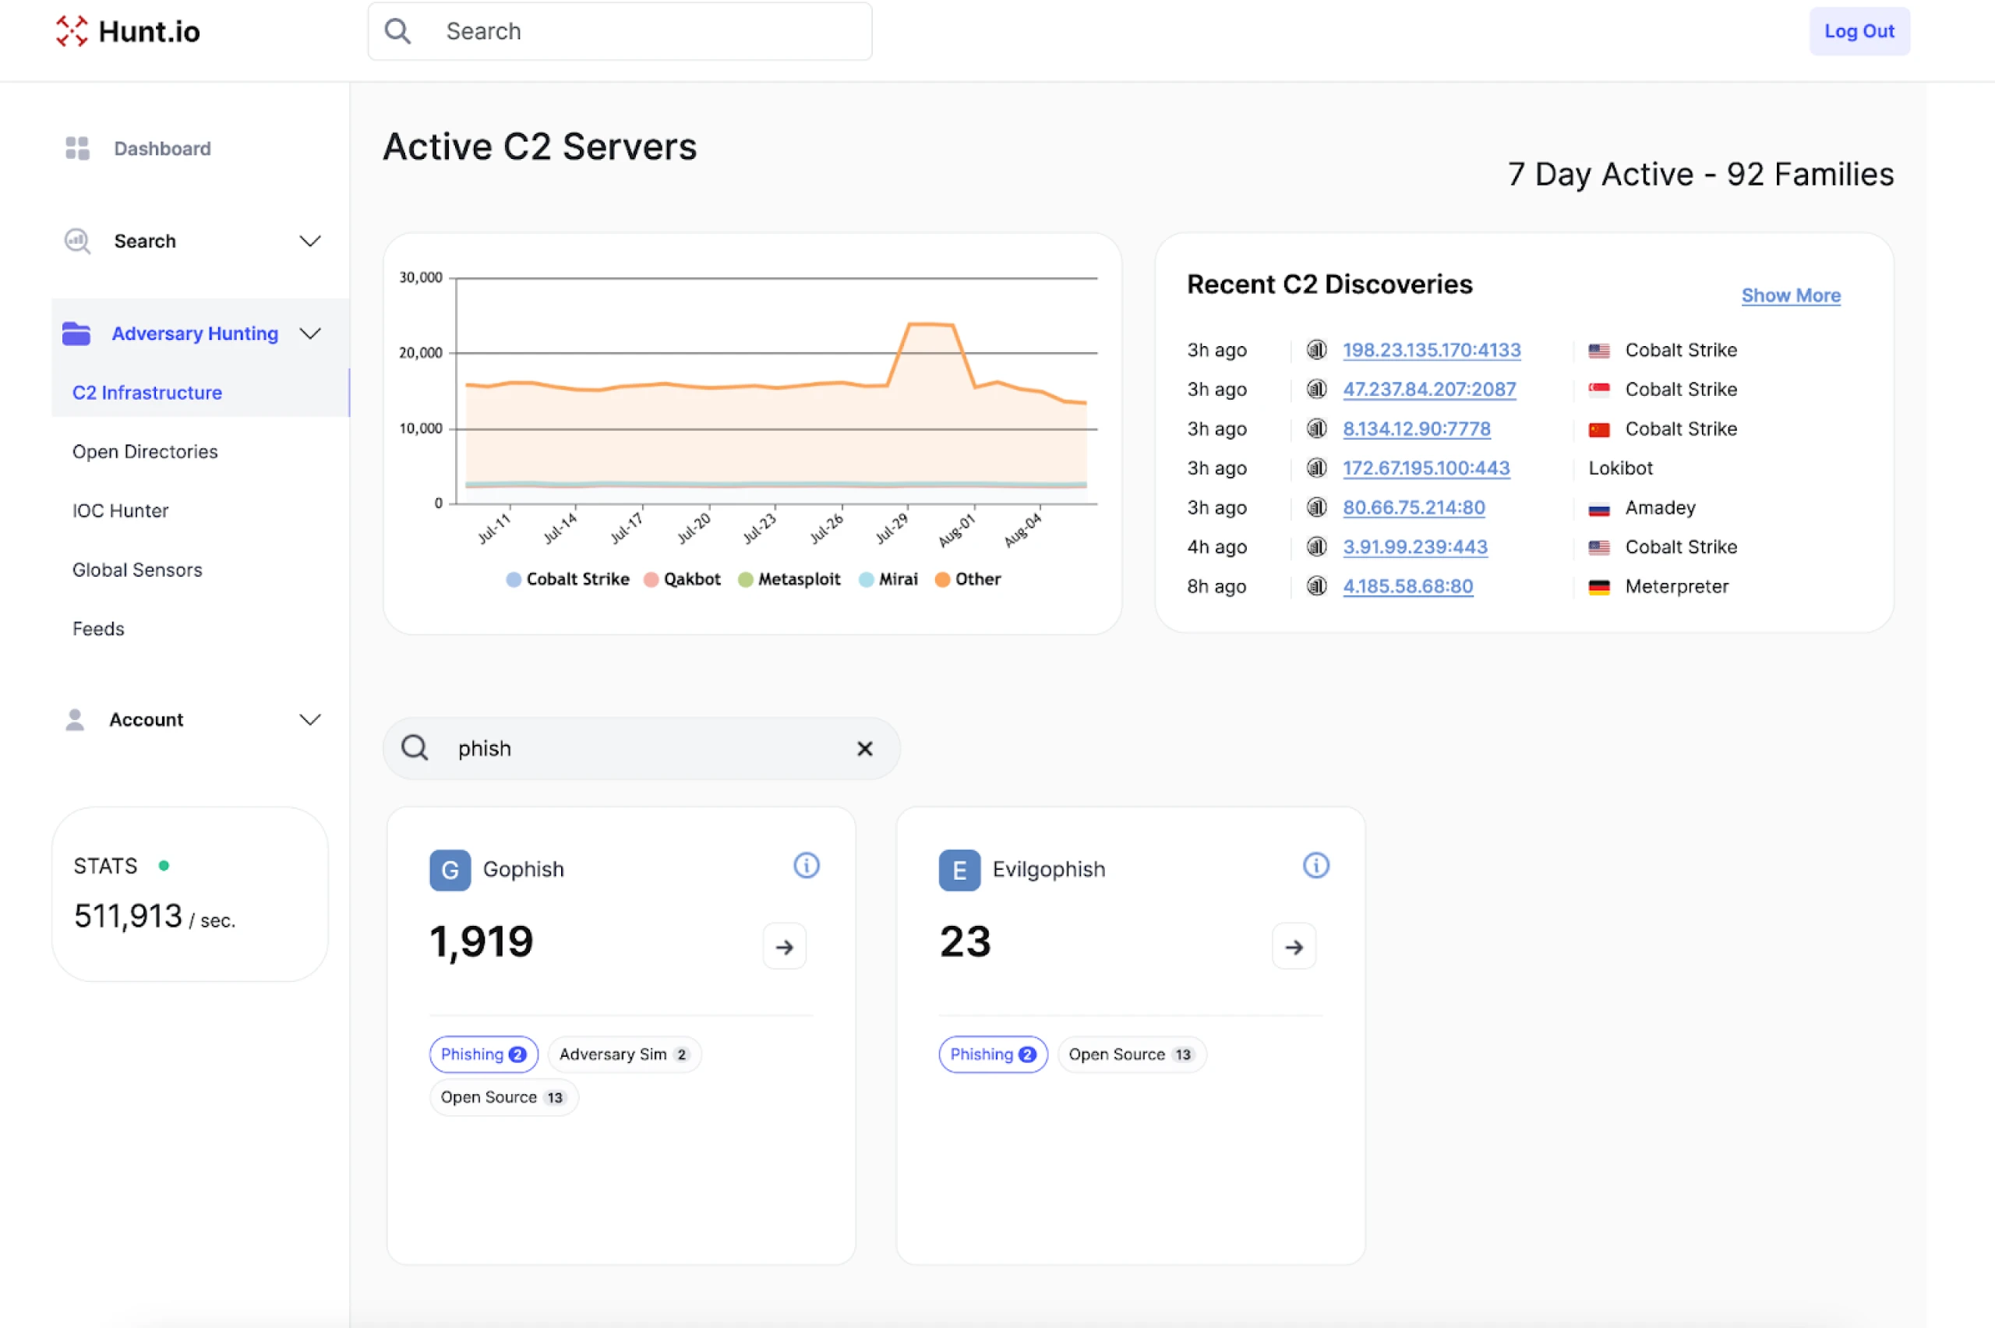Toggle Qakbot series in chart legend
Image resolution: width=1995 pixels, height=1328 pixels.
coord(682,579)
